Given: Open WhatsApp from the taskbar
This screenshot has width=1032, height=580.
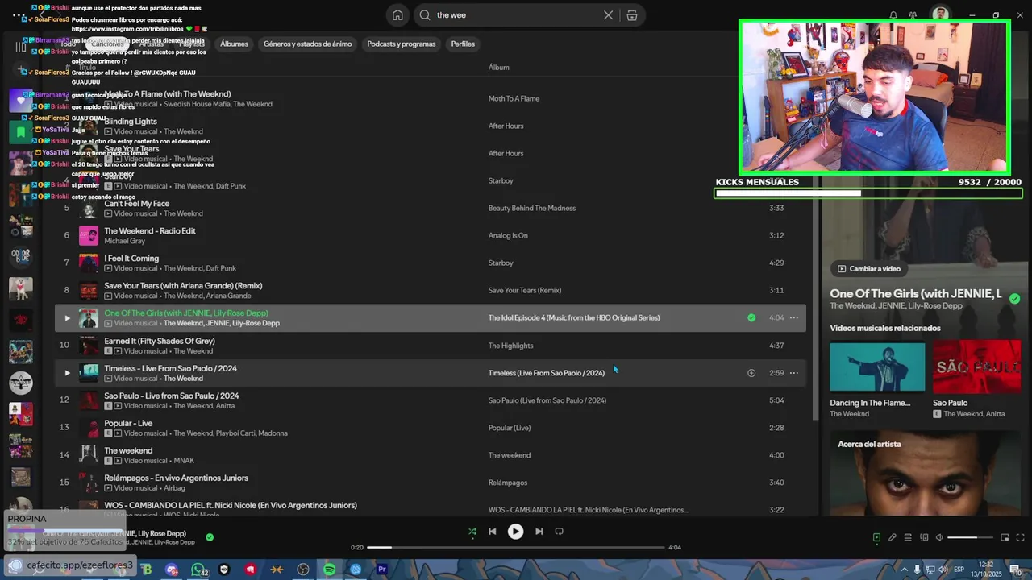Looking at the screenshot, I should point(198,570).
